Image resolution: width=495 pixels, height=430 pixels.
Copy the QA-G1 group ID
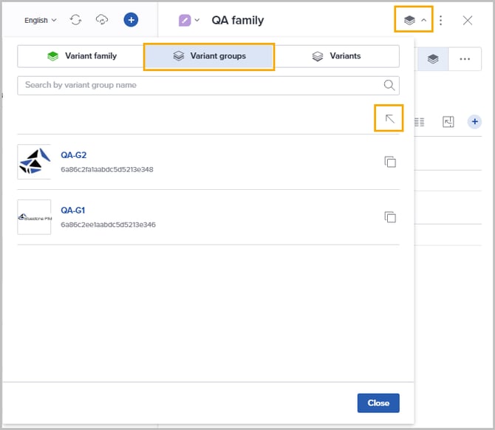click(390, 217)
